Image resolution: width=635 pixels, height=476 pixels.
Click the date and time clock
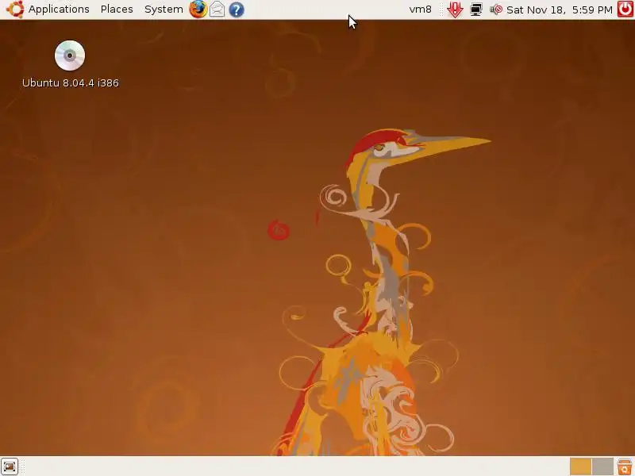tap(560, 10)
